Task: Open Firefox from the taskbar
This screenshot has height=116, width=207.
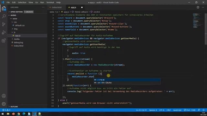Action: click(x=13, y=114)
